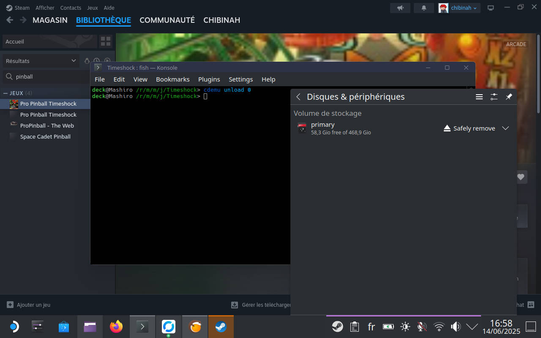This screenshot has width=541, height=338.
Task: Open the blue circular-arrows app on taskbar
Action: (x=169, y=327)
